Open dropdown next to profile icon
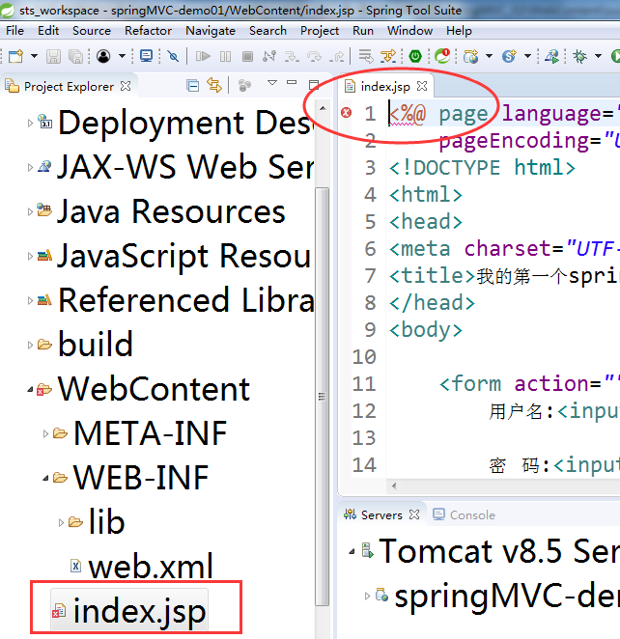This screenshot has height=639, width=620. pos(122,56)
